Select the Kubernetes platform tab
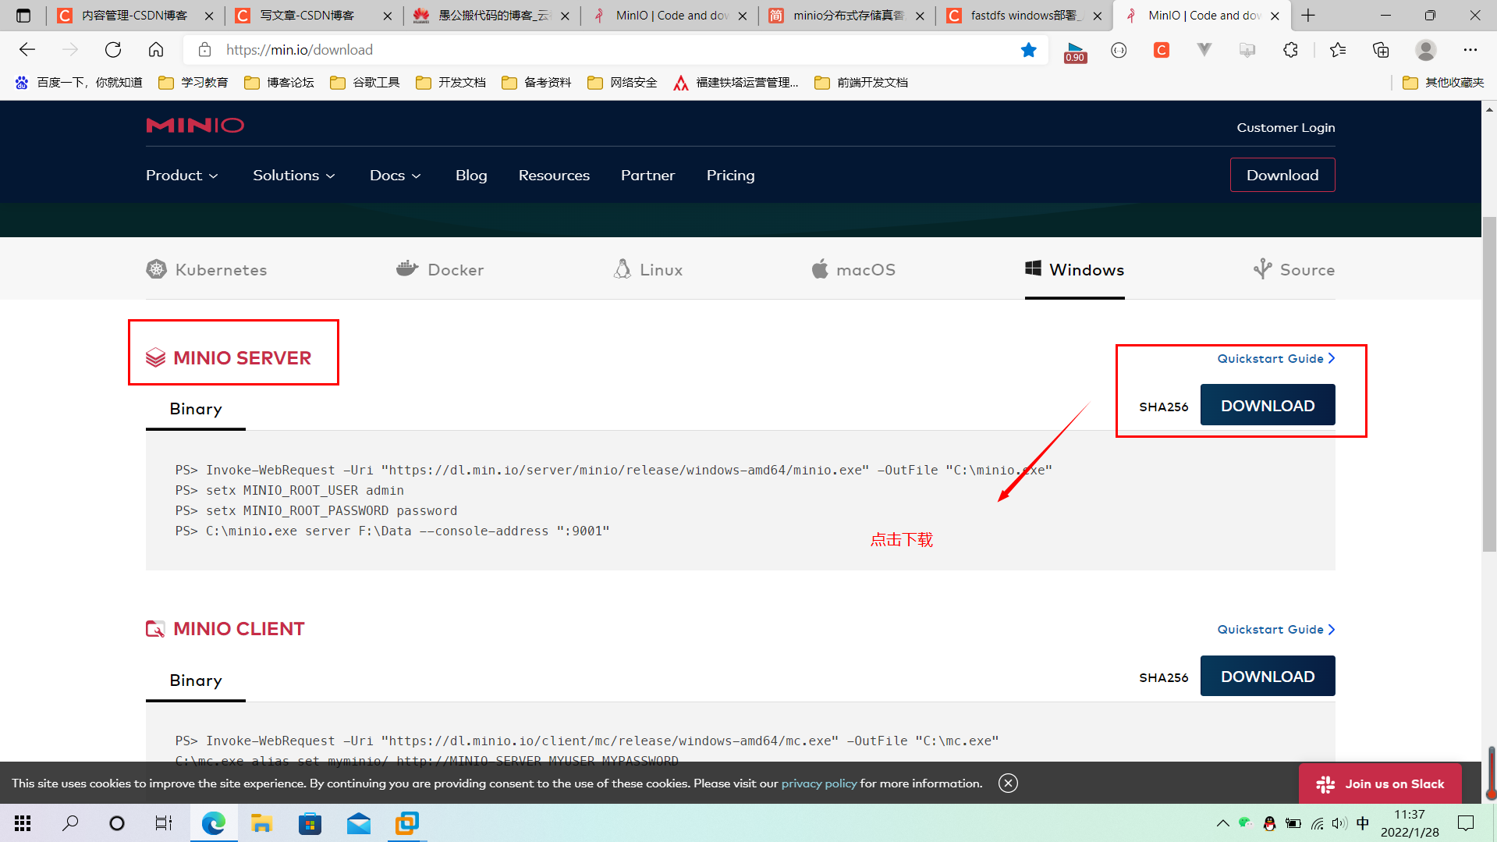1497x842 pixels. pyautogui.click(x=207, y=270)
